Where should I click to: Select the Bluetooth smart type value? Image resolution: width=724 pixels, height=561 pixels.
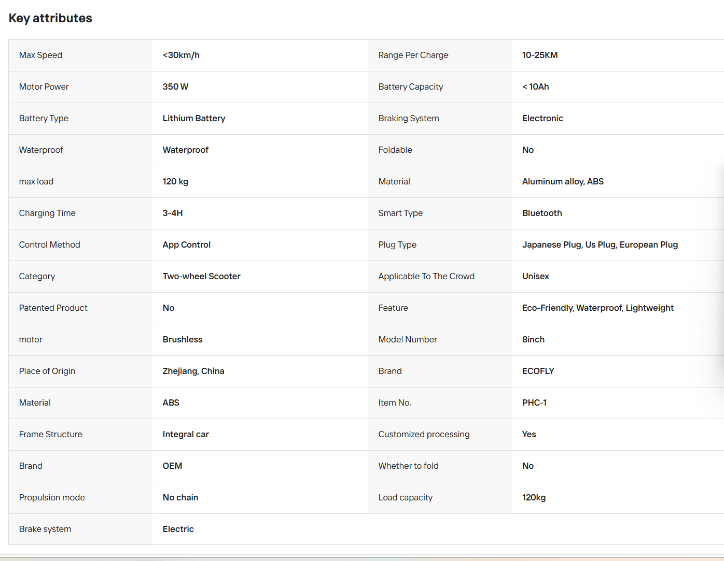(x=542, y=213)
